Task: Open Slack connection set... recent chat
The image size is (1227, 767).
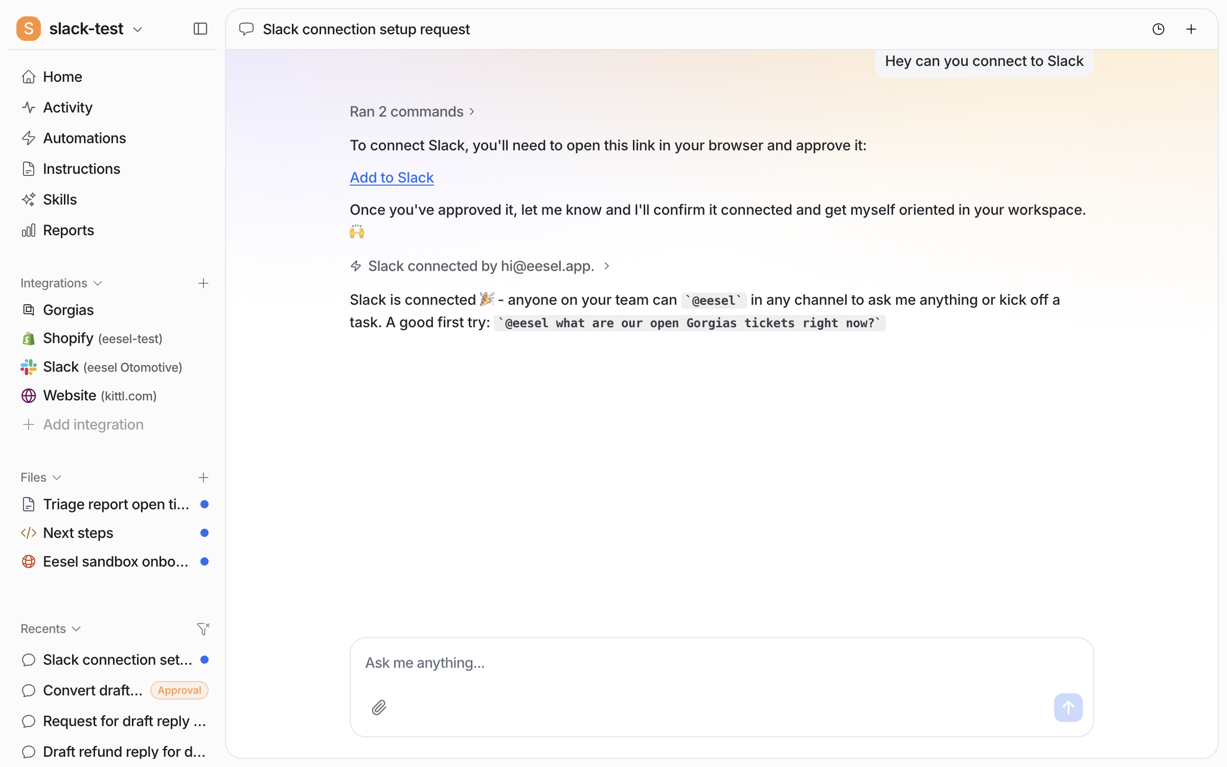Action: point(112,660)
